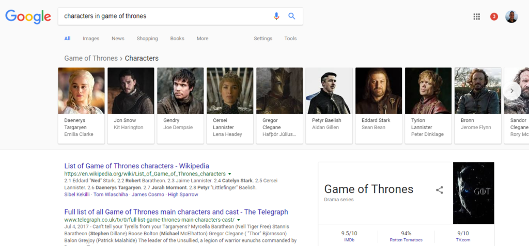Open the More search categories menu
This screenshot has height=246, width=529.
coord(203,39)
